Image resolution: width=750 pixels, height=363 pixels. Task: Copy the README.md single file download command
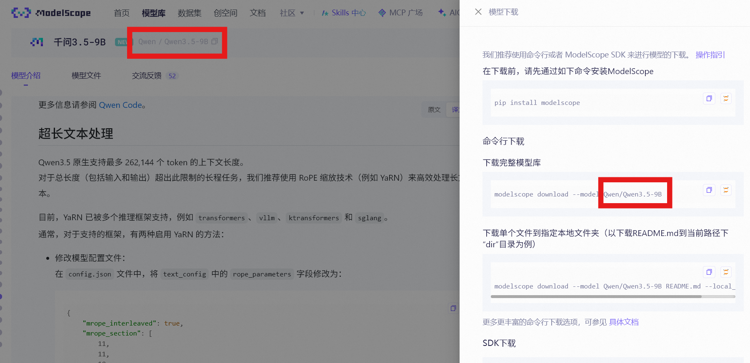point(709,272)
